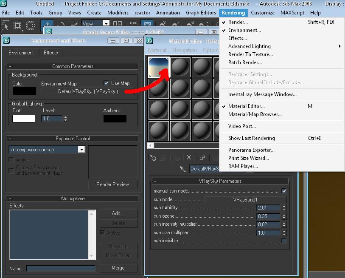Collapse the Exposure Control rollout
The height and width of the screenshot is (278, 345).
[73, 139]
